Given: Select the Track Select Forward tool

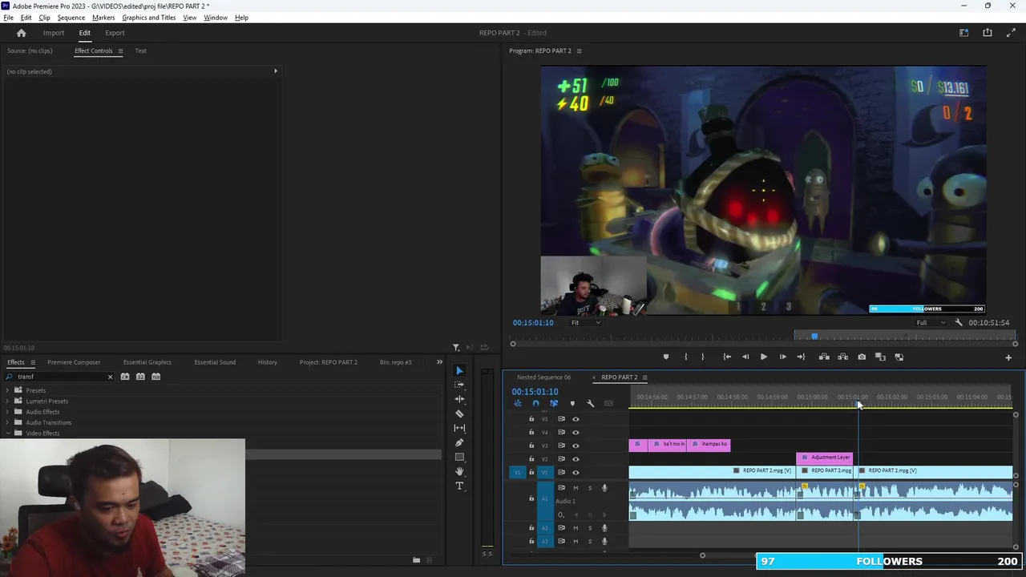Looking at the screenshot, I should (x=459, y=385).
